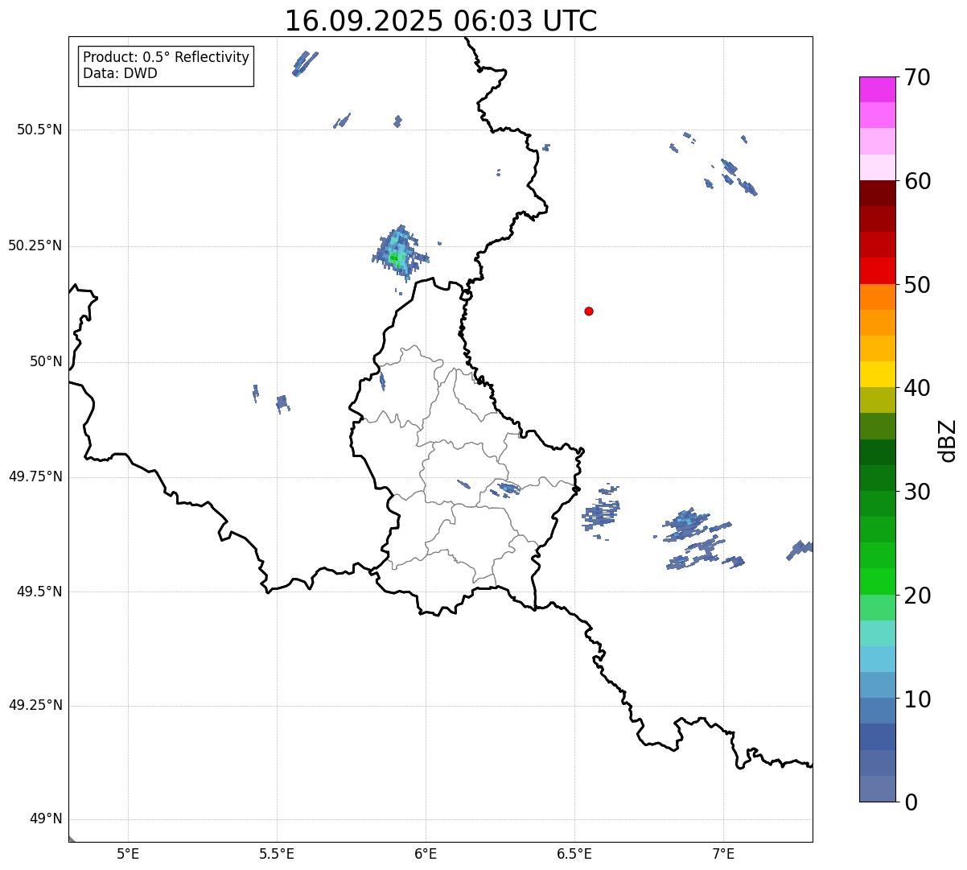This screenshot has height=870, width=967.
Task: Click the colorbar label 40
Action: click(917, 388)
